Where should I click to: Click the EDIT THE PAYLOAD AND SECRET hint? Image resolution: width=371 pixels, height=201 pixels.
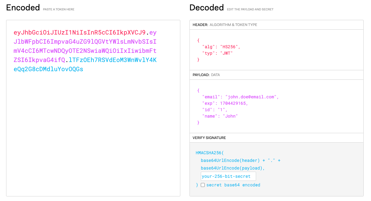pyautogui.click(x=250, y=9)
